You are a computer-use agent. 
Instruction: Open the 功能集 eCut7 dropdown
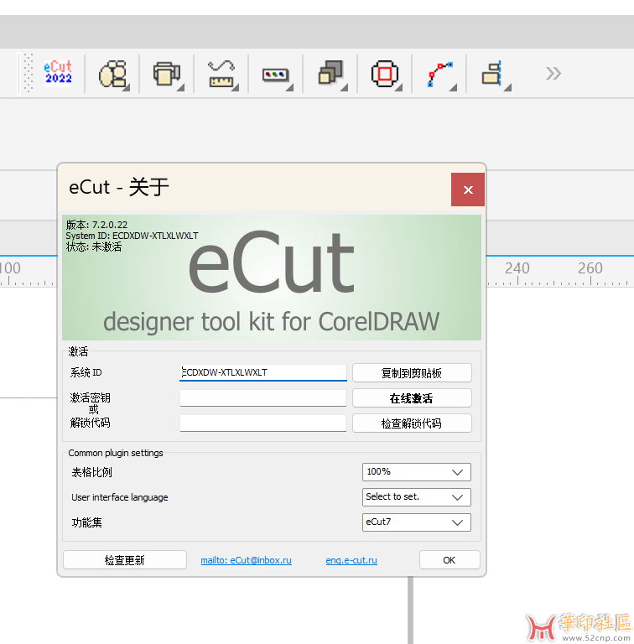tap(416, 522)
